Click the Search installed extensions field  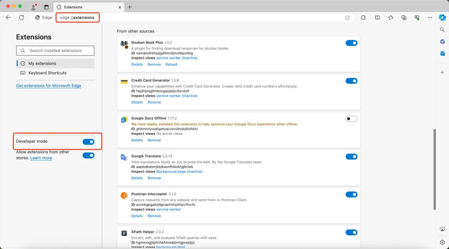55,51
